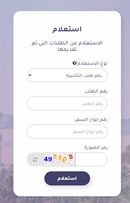This screenshot has width=130, height=203.
Task: Click the captcha code entry box
Action: [91, 159]
